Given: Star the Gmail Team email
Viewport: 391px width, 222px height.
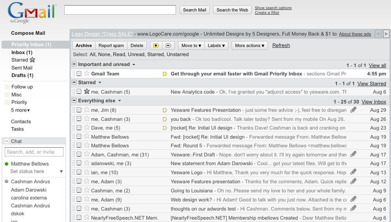Looking at the screenshot, I should pos(87,73).
